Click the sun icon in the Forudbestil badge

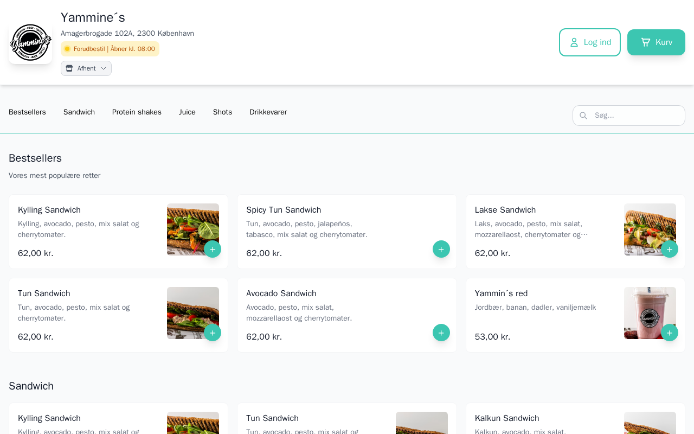[67, 49]
